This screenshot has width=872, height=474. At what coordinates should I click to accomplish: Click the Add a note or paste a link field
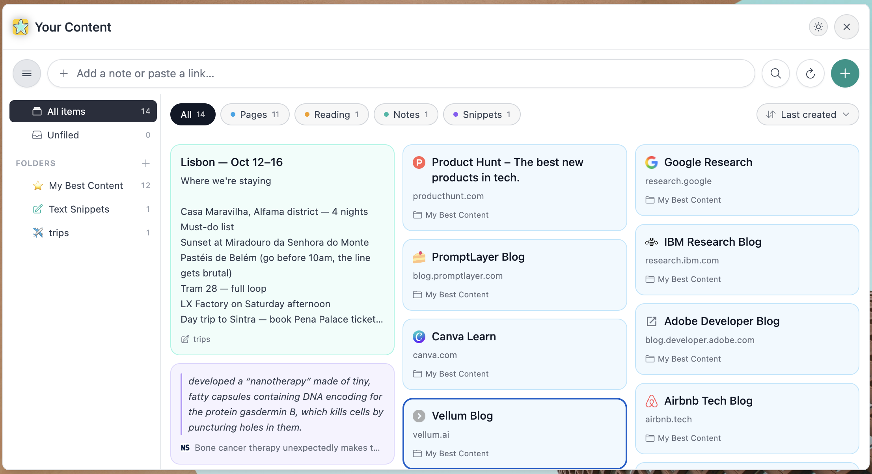click(x=401, y=73)
